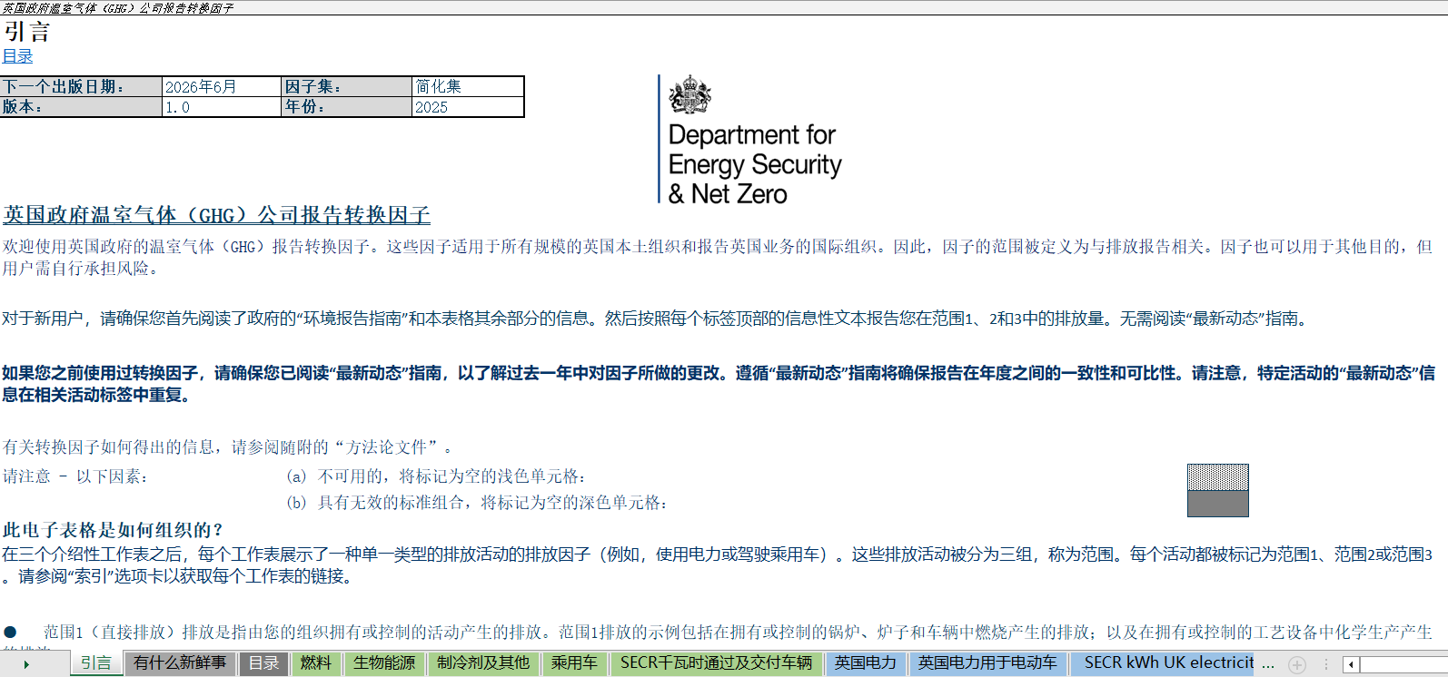Click the paragraph starting 对于新用户
Image resolution: width=1448 pixels, height=677 pixels.
click(657, 319)
